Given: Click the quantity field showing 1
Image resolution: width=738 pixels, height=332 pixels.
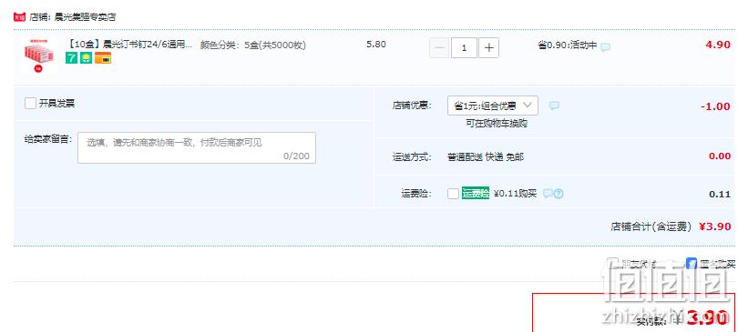Looking at the screenshot, I should (x=464, y=48).
